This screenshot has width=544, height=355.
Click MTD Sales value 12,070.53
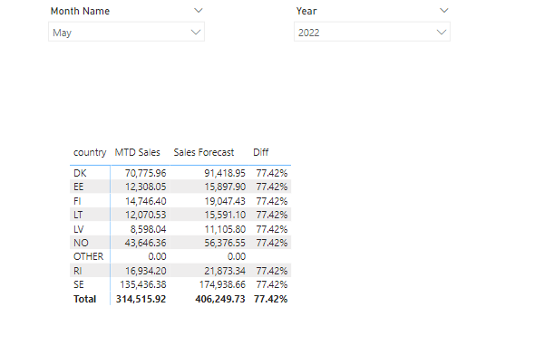(145, 215)
